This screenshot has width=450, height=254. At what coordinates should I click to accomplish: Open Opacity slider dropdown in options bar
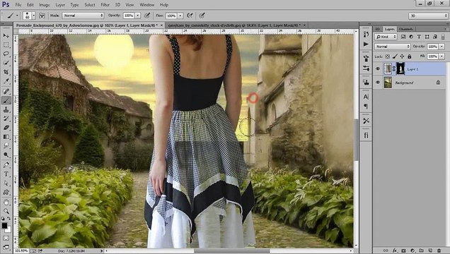tap(138, 16)
